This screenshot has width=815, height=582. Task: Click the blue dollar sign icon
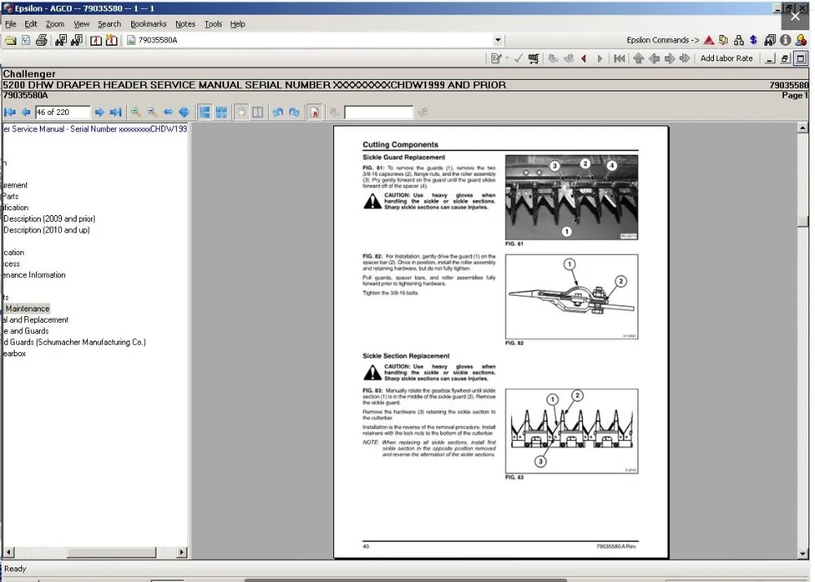coord(754,40)
